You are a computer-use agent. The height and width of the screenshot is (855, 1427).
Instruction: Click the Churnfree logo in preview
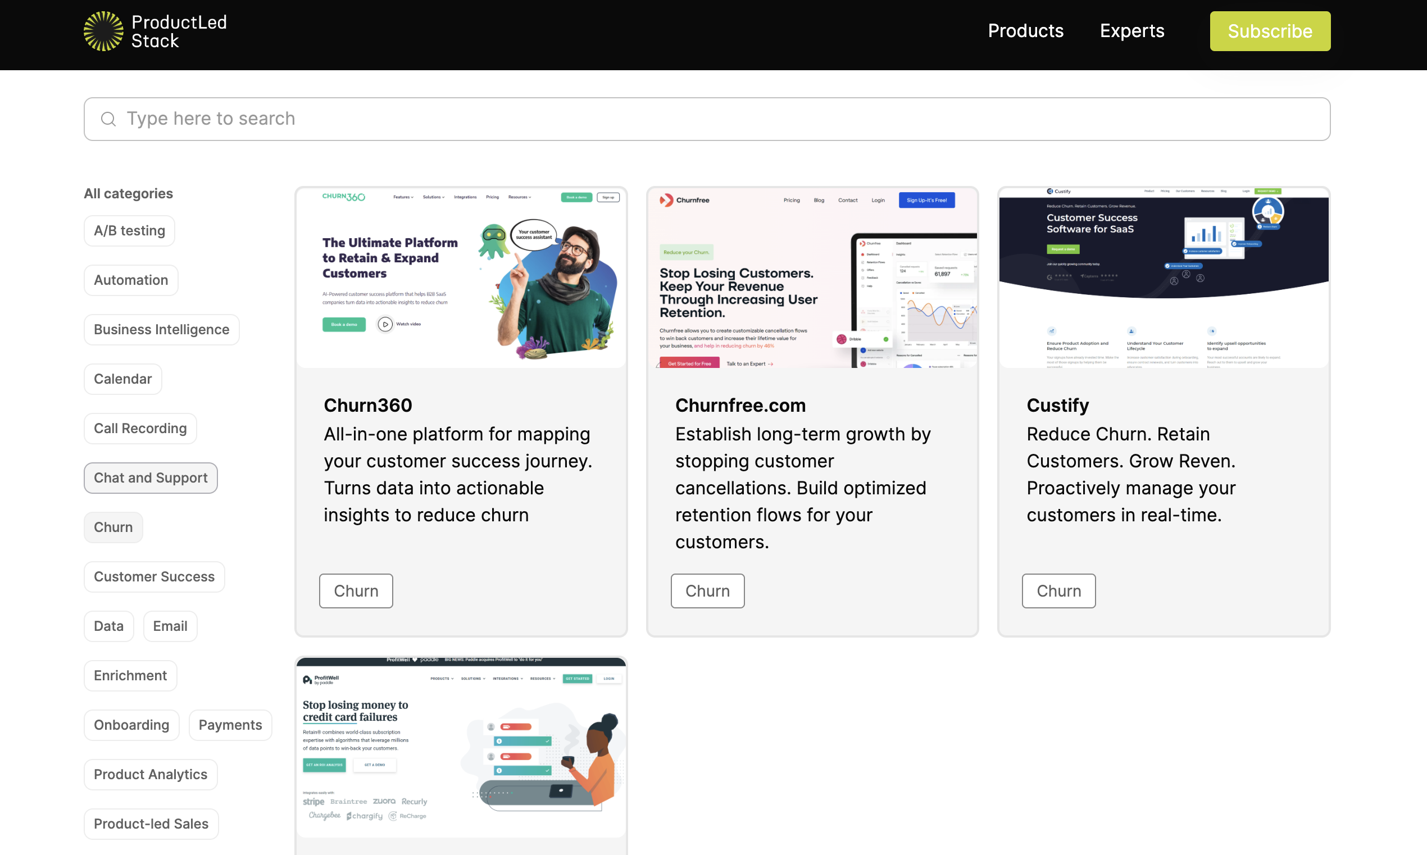tap(684, 201)
